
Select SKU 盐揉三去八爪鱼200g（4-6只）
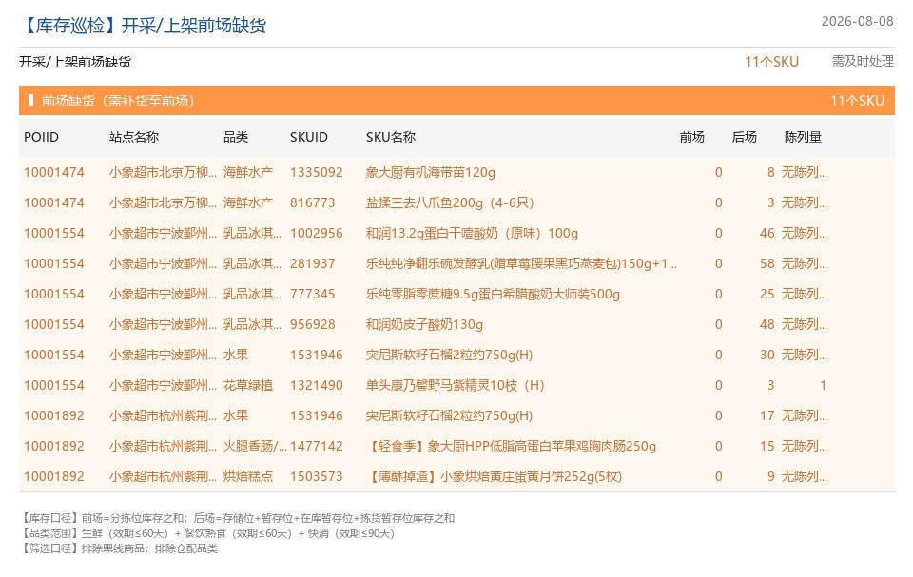(450, 202)
